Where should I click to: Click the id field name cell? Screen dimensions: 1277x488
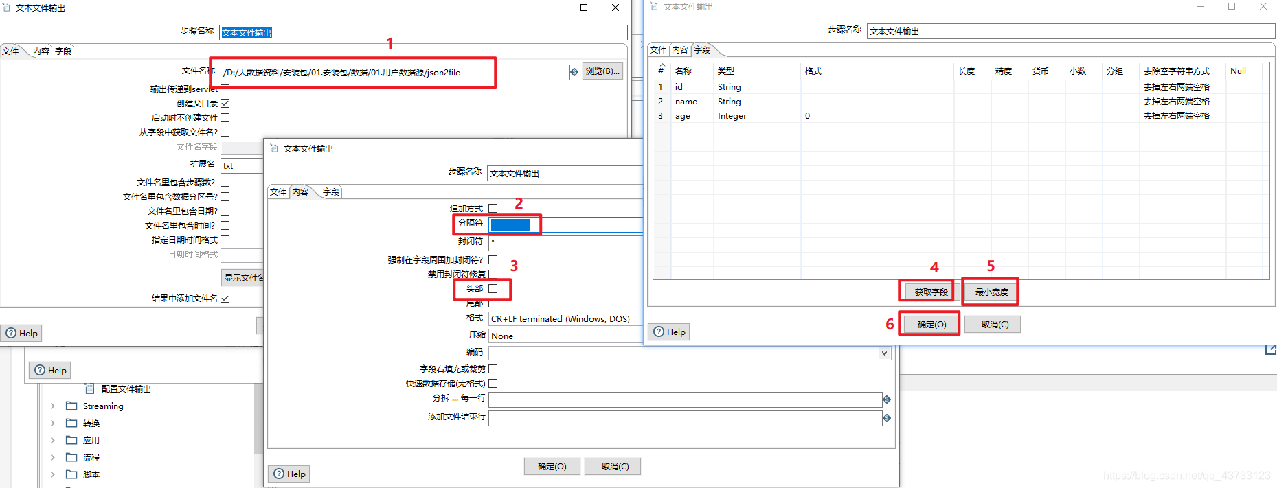click(x=692, y=87)
